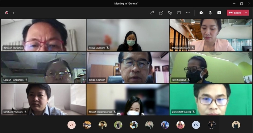Select Venus Skunhom video tile
This screenshot has width=253, height=133.
128,35
